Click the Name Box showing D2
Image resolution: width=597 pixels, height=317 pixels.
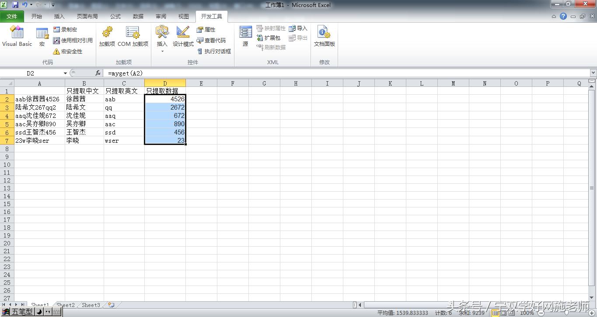point(30,73)
